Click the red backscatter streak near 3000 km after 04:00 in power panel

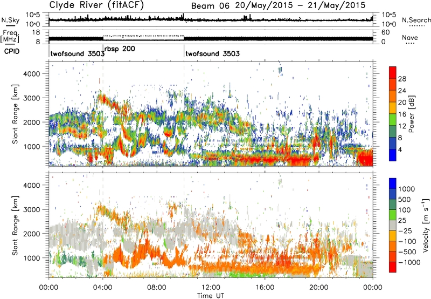pyautogui.click(x=109, y=101)
